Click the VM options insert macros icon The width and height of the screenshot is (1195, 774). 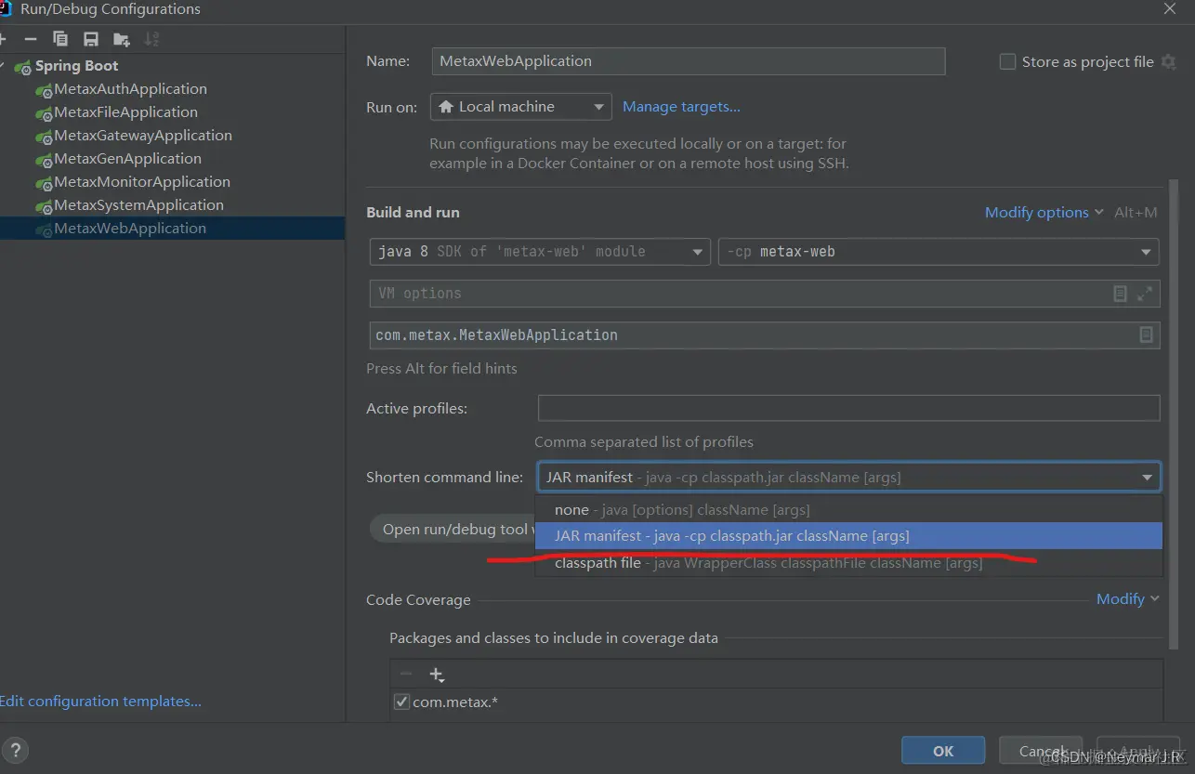pyautogui.click(x=1121, y=294)
